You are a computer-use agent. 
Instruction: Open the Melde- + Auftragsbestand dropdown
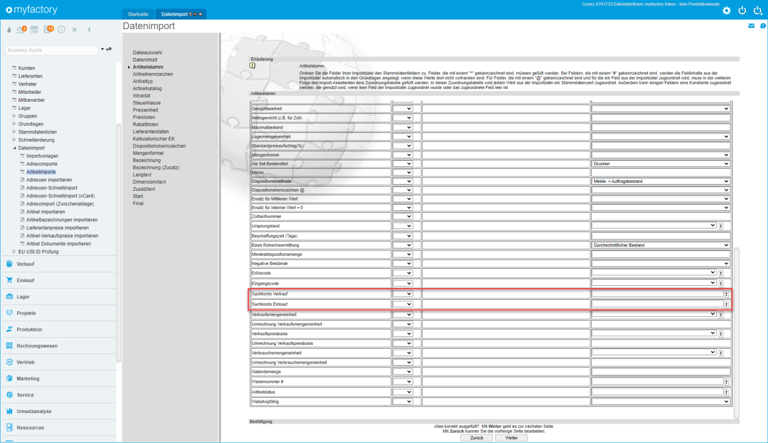point(661,181)
